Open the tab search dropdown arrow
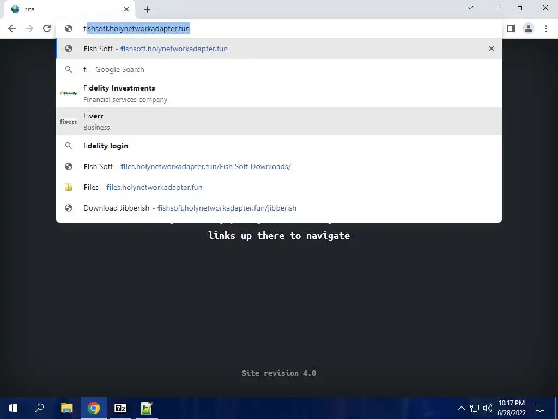The width and height of the screenshot is (558, 419). pos(470,8)
